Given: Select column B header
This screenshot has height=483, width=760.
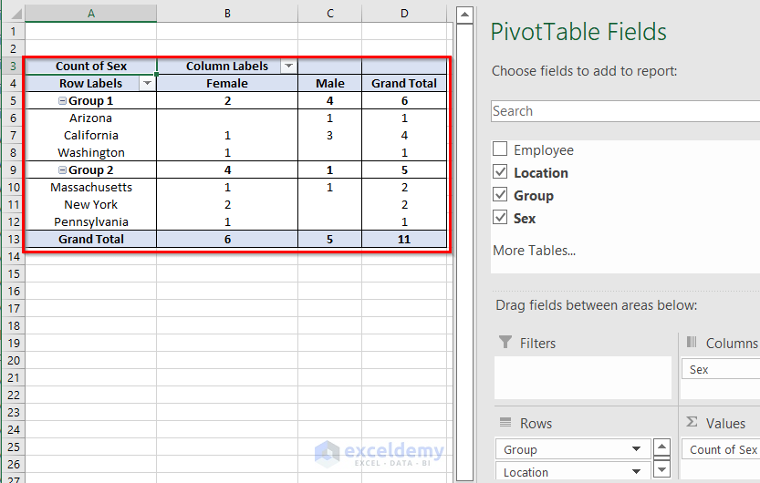Looking at the screenshot, I should 227,14.
